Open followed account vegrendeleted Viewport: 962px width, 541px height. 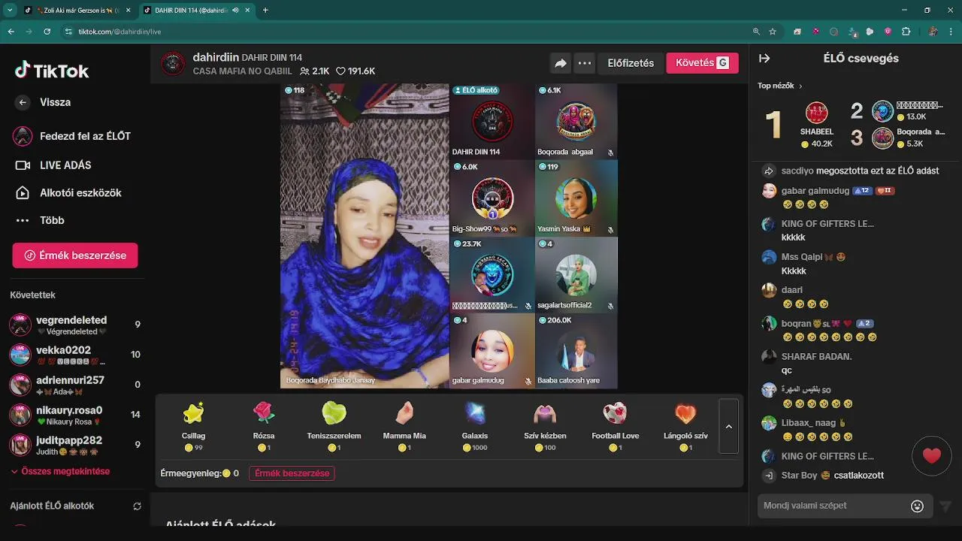(x=75, y=325)
